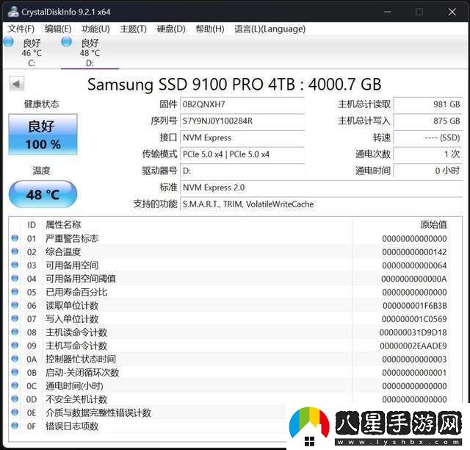Select attribute name 已用寿命百分比

[76, 292]
